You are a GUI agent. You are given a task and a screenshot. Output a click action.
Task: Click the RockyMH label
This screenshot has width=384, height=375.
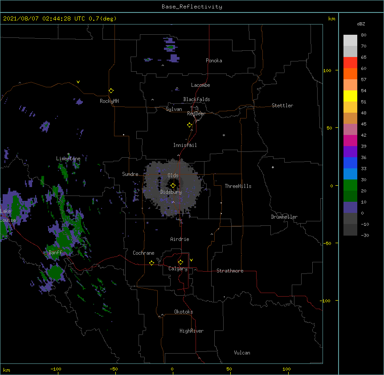click(x=109, y=101)
